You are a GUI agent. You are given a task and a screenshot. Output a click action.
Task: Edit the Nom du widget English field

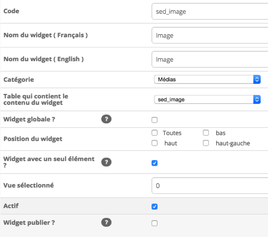pyautogui.click(x=210, y=59)
